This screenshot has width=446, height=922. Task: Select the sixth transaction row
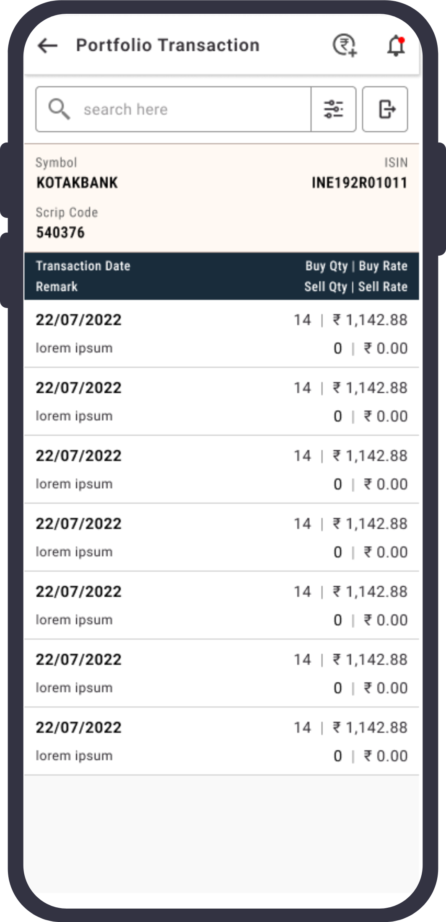222,673
